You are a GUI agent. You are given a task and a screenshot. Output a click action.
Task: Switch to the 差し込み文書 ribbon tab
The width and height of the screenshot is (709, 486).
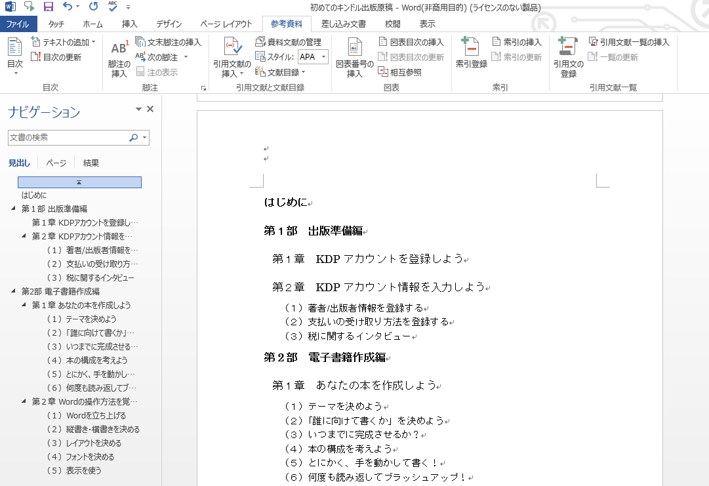[344, 24]
